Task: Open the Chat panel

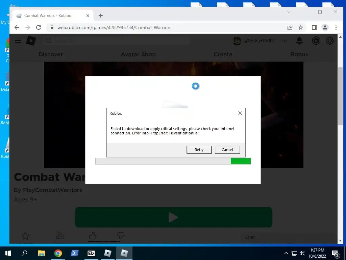Action: [288, 237]
